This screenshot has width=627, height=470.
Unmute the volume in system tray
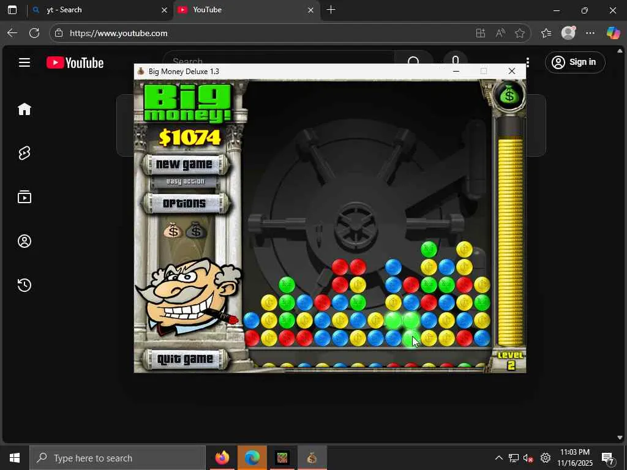[528, 458]
